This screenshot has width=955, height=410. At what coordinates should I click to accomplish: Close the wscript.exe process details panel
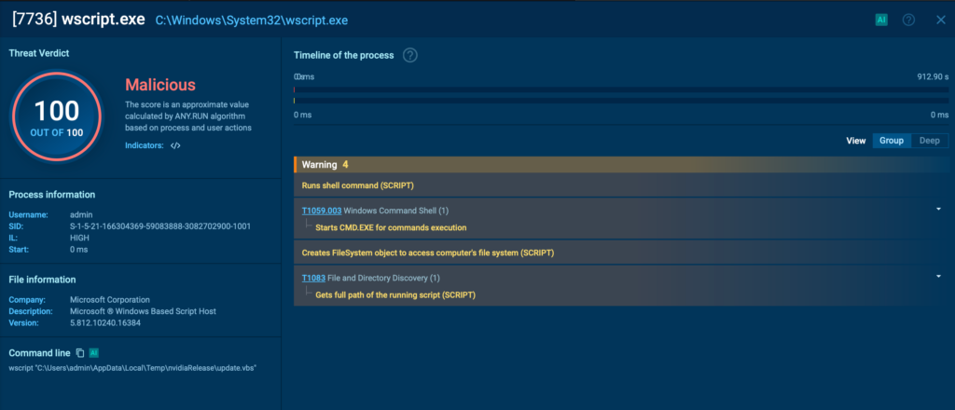(x=939, y=20)
